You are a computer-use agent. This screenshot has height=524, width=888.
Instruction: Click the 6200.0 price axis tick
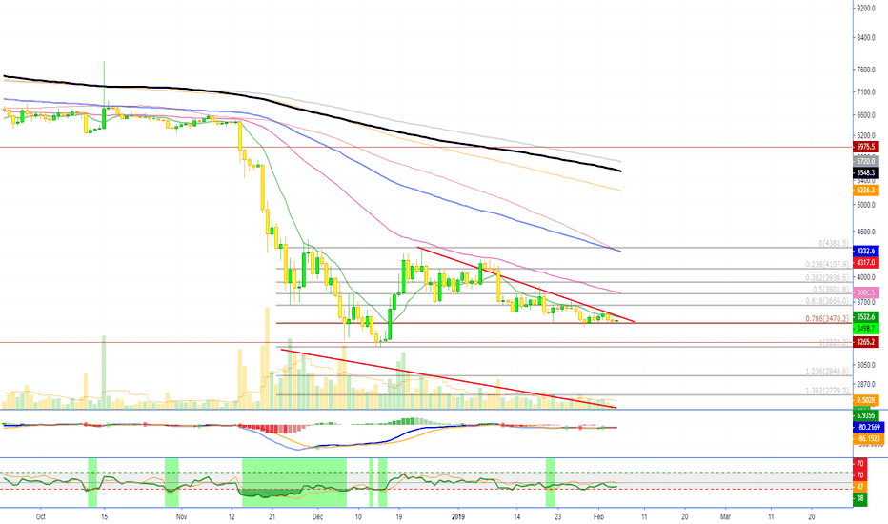click(x=866, y=136)
